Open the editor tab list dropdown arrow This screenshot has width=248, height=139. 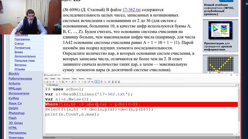pyautogui.click(x=236, y=85)
